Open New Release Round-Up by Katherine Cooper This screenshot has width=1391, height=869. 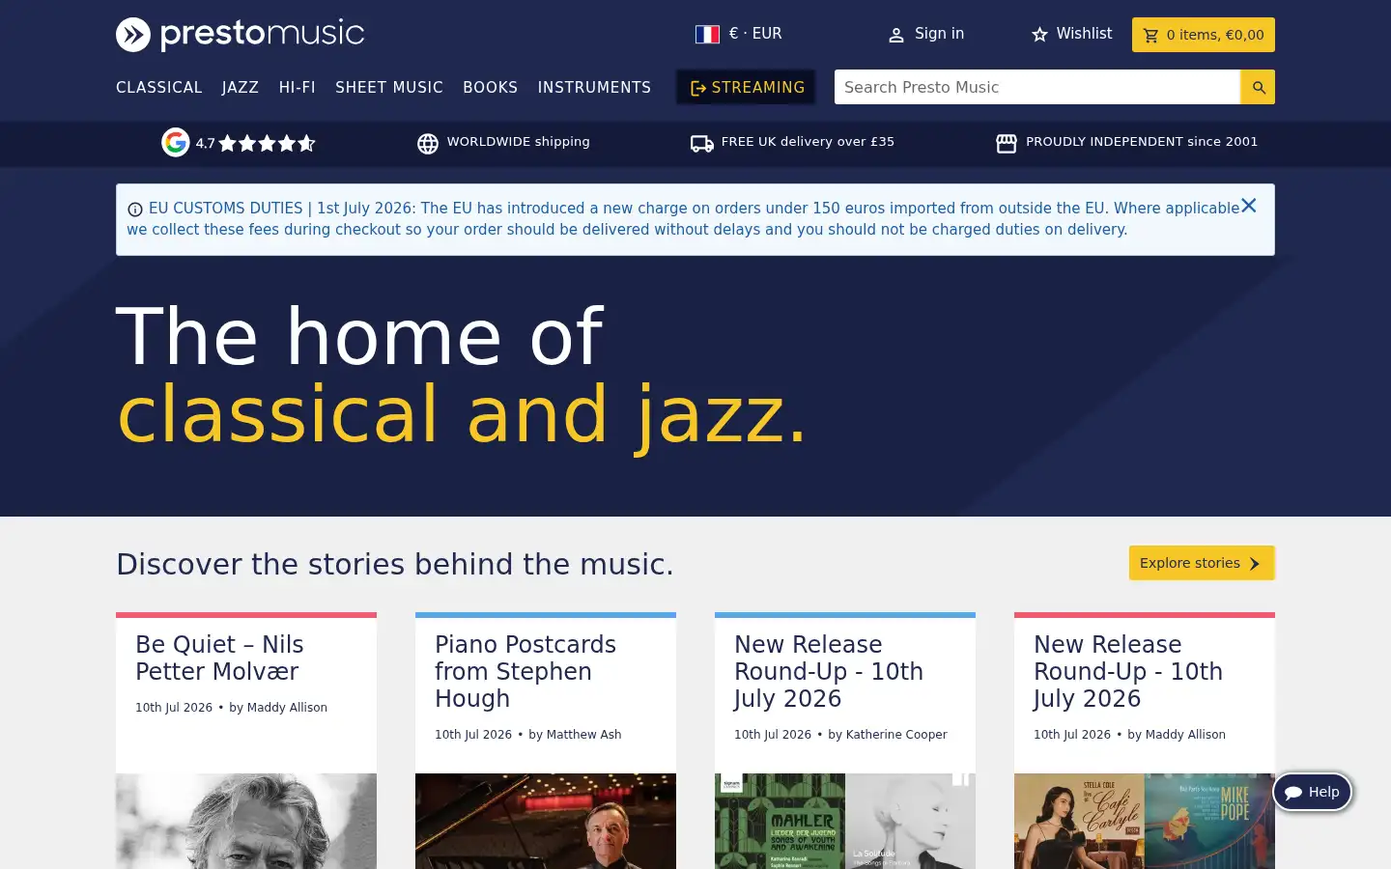point(829,671)
